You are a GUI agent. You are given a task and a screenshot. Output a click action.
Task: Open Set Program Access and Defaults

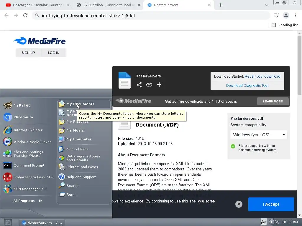[x=80, y=158]
